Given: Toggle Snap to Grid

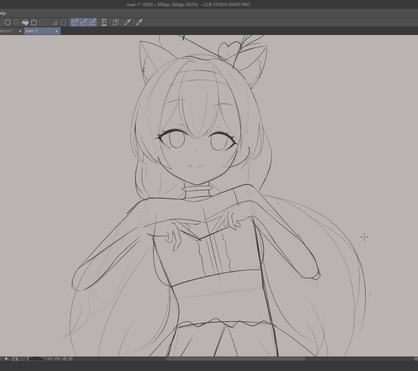Looking at the screenshot, I should (92, 23).
